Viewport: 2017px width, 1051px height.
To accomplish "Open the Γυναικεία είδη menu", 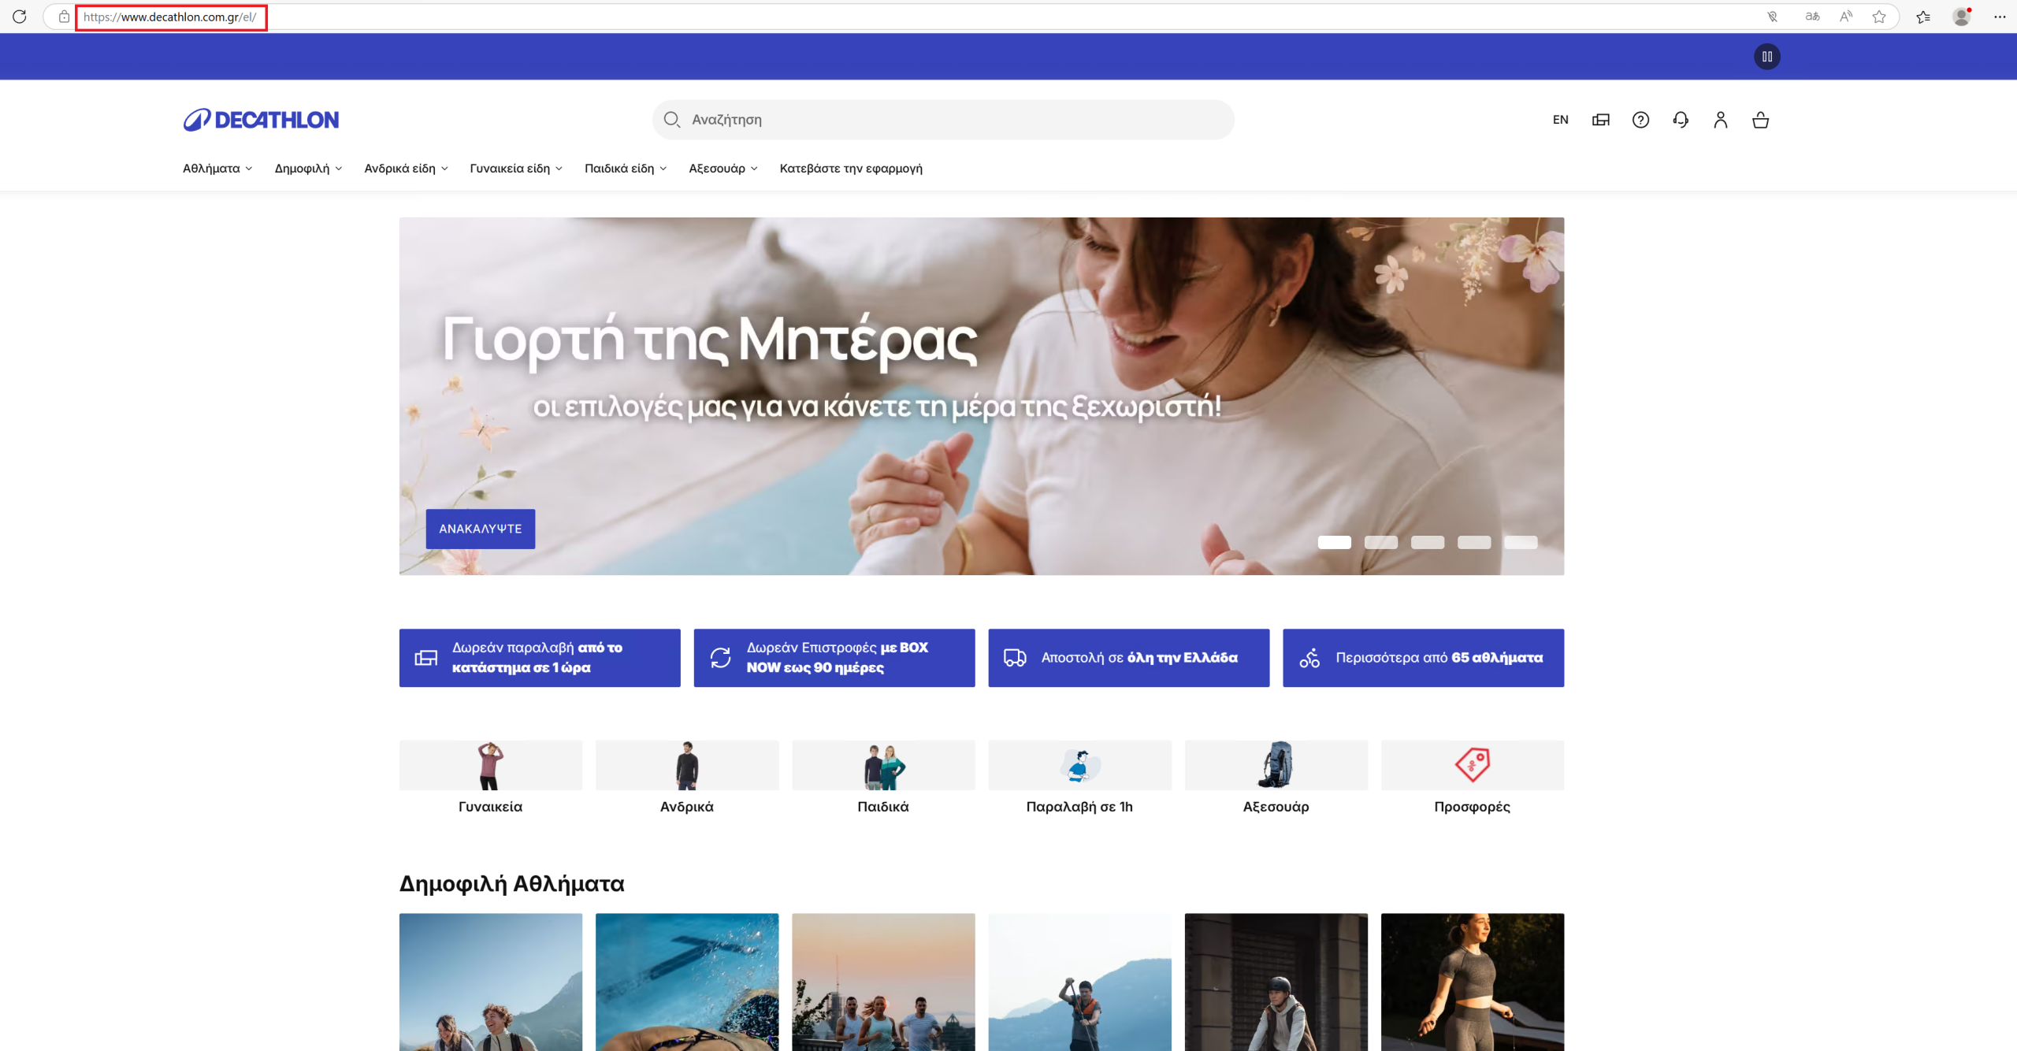I will [516, 169].
